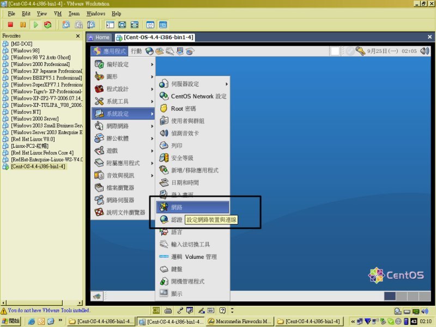Select [Windows 98] in Favorites
The image size is (436, 327).
tap(25, 51)
